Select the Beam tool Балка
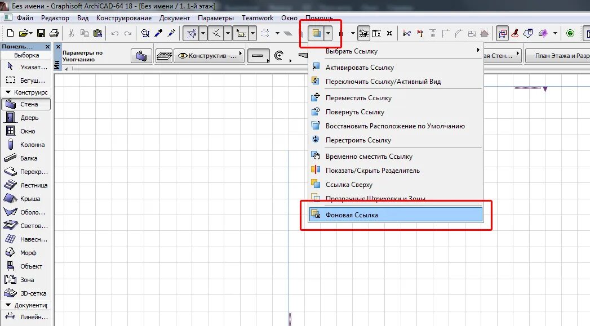The image size is (590, 326). (x=26, y=158)
